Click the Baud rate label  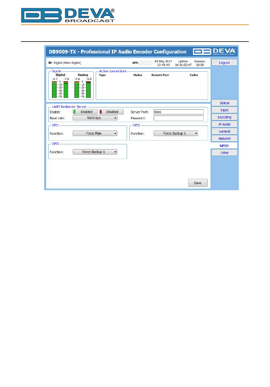coord(57,118)
